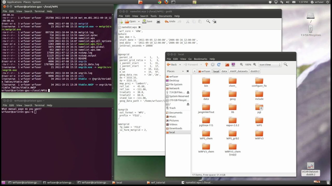
Task: Click the Cut scissors icon in gedit
Action: tap(188, 21)
